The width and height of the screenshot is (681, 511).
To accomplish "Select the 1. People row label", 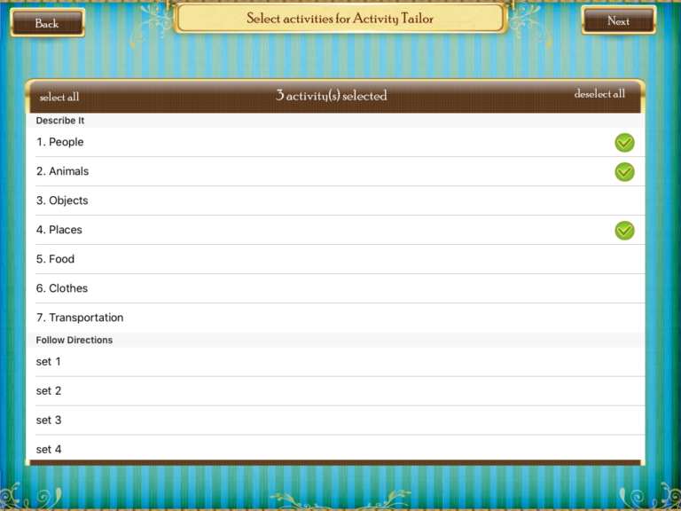I will point(60,142).
